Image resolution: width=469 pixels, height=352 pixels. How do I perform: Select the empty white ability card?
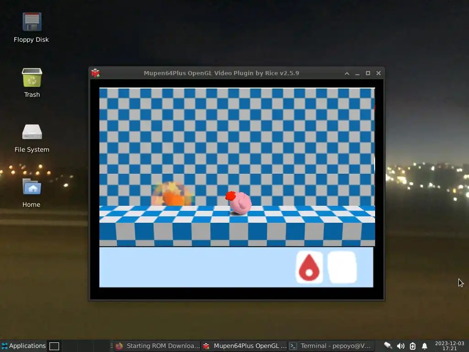[x=342, y=267]
